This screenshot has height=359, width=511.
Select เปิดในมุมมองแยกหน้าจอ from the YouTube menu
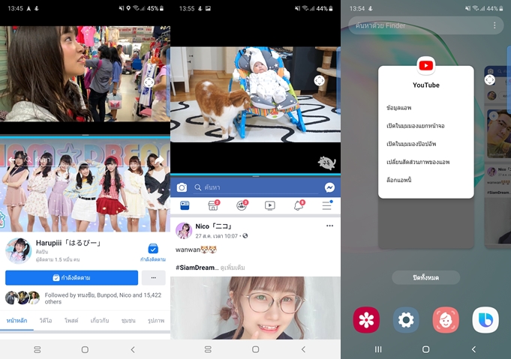click(x=415, y=126)
